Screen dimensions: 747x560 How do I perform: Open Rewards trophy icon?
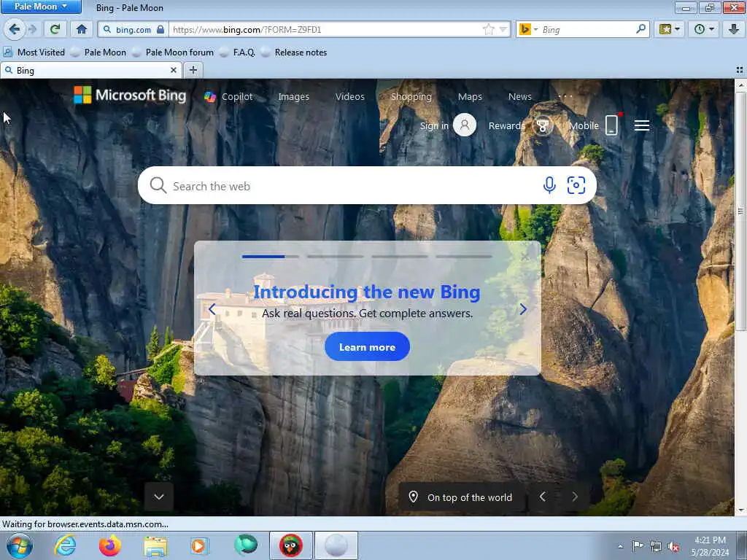click(543, 125)
